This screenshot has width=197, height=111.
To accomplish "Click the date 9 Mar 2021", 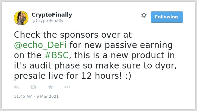I will coord(47,96).
